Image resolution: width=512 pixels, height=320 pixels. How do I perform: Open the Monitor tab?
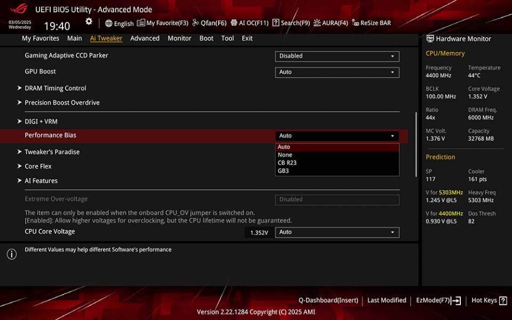tap(179, 38)
